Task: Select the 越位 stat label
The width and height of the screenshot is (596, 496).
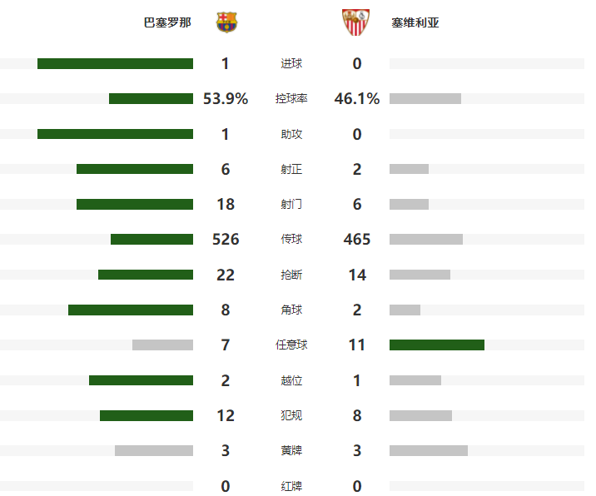Action: click(291, 380)
